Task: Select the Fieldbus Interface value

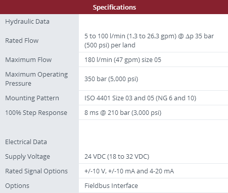Action: (x=111, y=186)
